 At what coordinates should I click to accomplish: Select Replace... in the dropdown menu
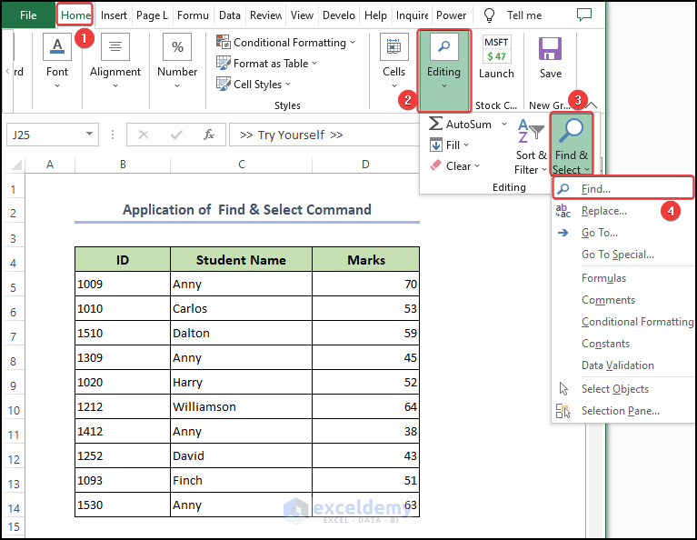pyautogui.click(x=603, y=211)
